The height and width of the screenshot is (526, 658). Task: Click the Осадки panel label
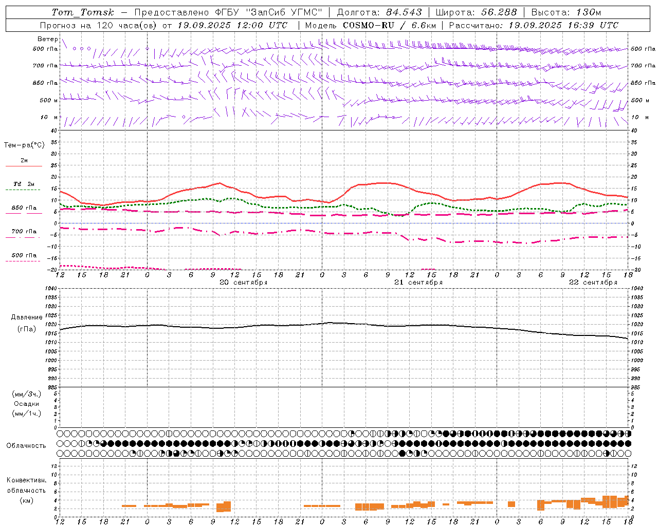pyautogui.click(x=27, y=404)
